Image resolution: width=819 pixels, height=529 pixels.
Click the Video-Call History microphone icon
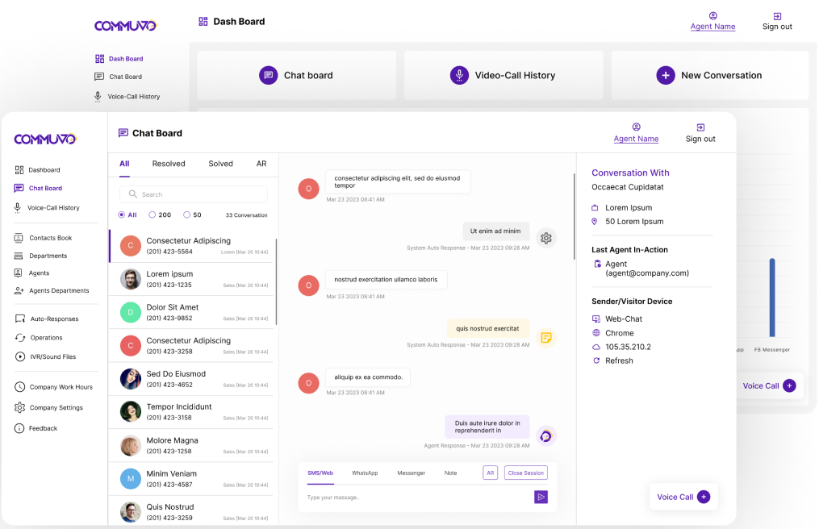[459, 75]
